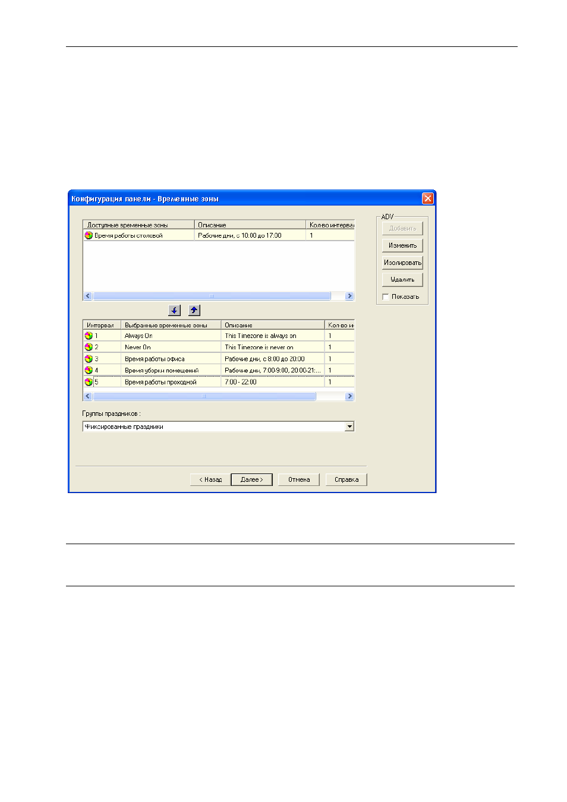
Task: Click the Время уборки помещений description cell
Action: (273, 370)
